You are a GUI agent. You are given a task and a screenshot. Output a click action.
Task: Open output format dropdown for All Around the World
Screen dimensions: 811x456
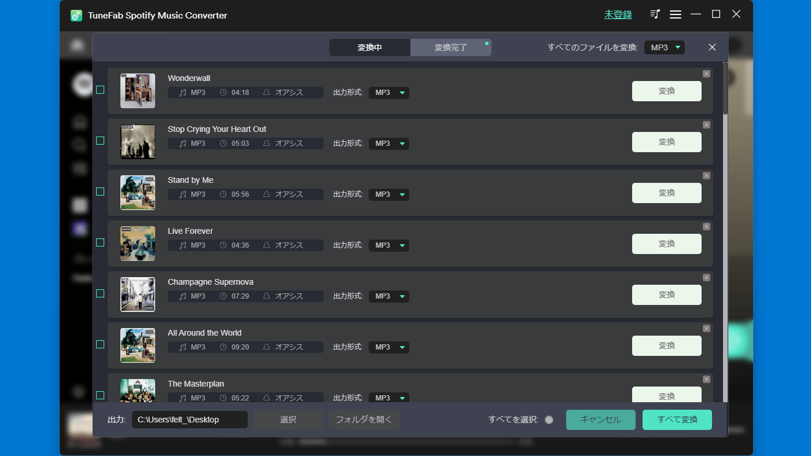(389, 347)
